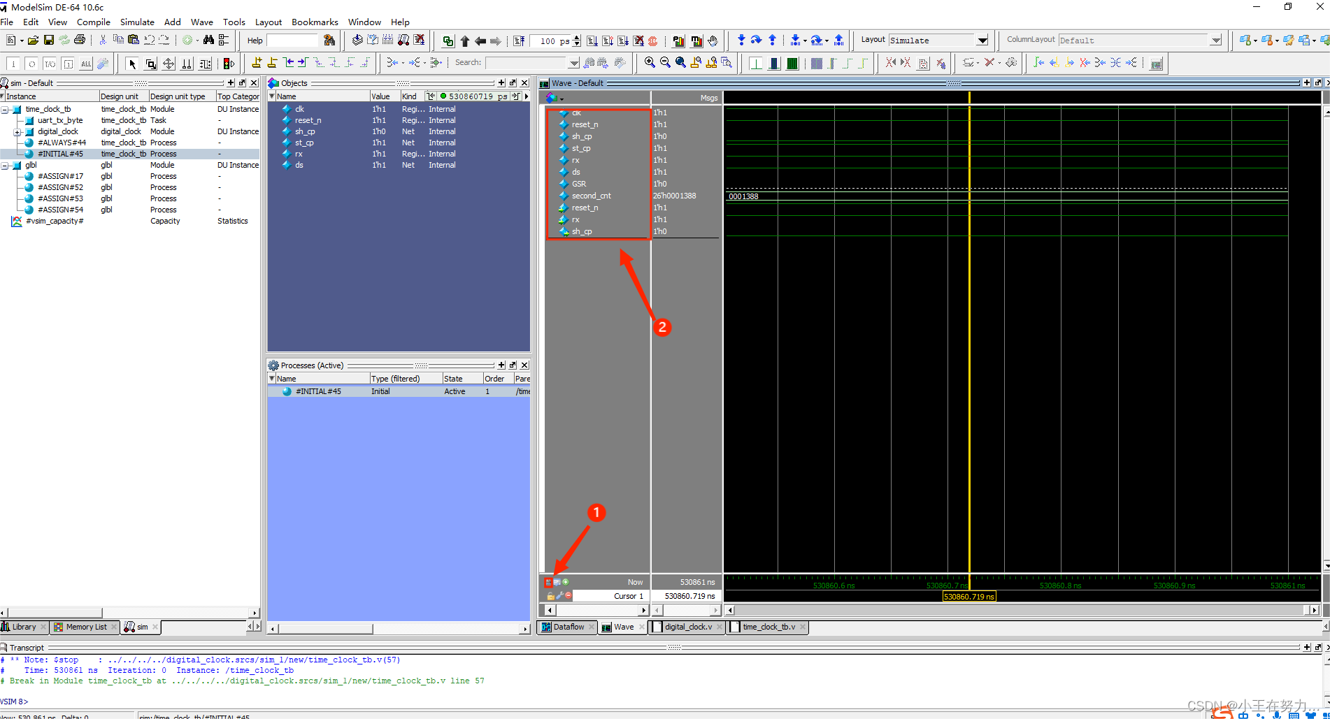This screenshot has height=719, width=1330.
Task: Click the Print icon
Action: (x=80, y=41)
